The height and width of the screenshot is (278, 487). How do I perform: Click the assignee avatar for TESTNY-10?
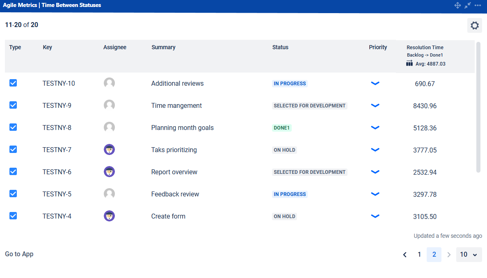pos(109,83)
